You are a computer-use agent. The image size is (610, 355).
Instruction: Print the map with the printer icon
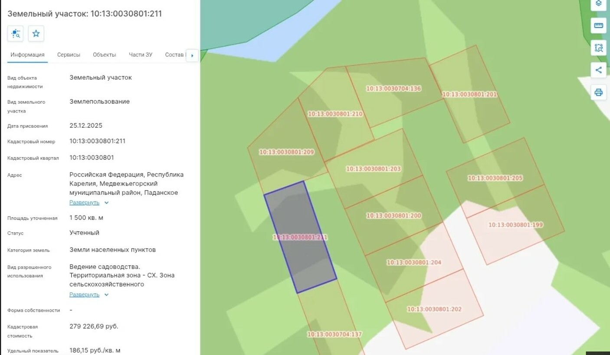pyautogui.click(x=598, y=92)
